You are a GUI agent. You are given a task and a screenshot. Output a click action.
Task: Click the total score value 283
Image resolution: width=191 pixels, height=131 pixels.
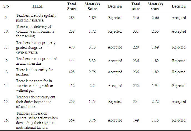(72, 18)
